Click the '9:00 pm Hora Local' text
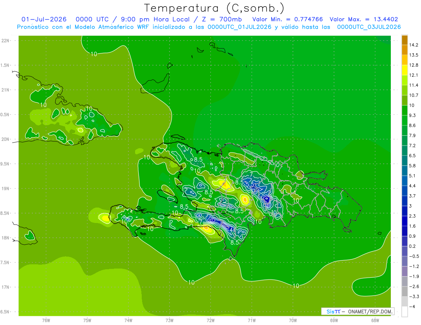421x325 pixels. click(155, 19)
